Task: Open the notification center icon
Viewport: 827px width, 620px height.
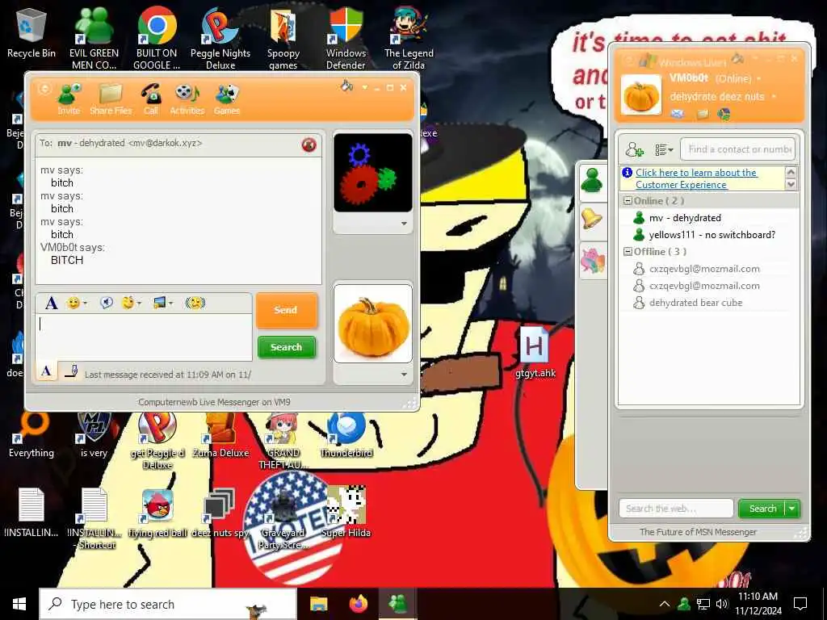Action: point(800,604)
